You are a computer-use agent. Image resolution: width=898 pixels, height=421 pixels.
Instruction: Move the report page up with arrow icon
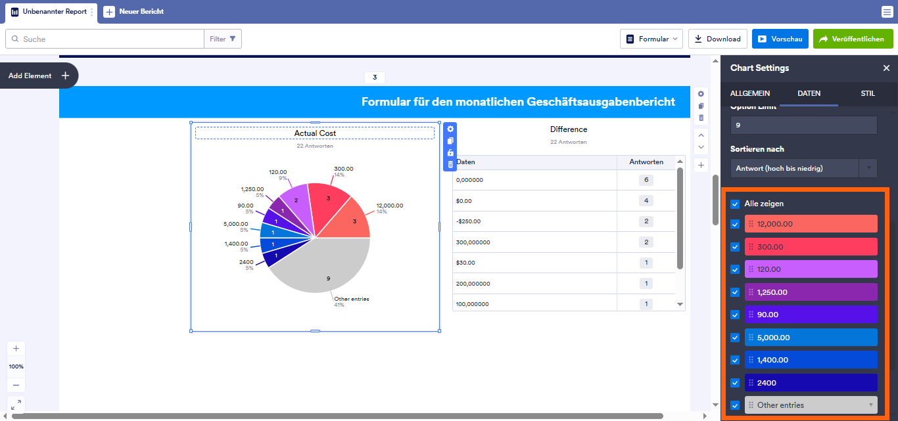701,136
